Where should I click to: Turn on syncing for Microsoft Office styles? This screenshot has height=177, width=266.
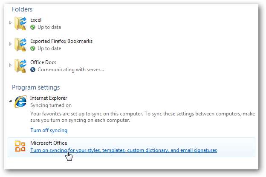tap(124, 150)
